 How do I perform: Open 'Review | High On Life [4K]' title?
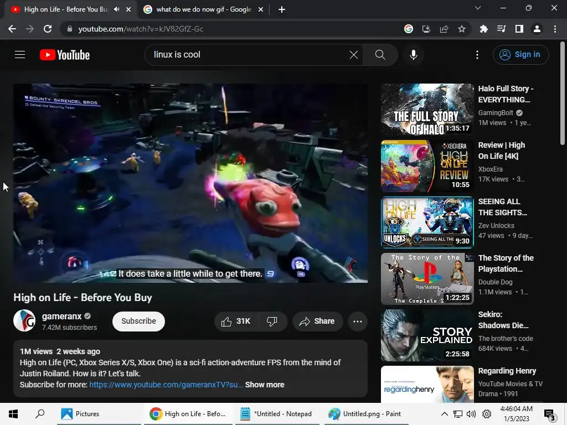(502, 151)
